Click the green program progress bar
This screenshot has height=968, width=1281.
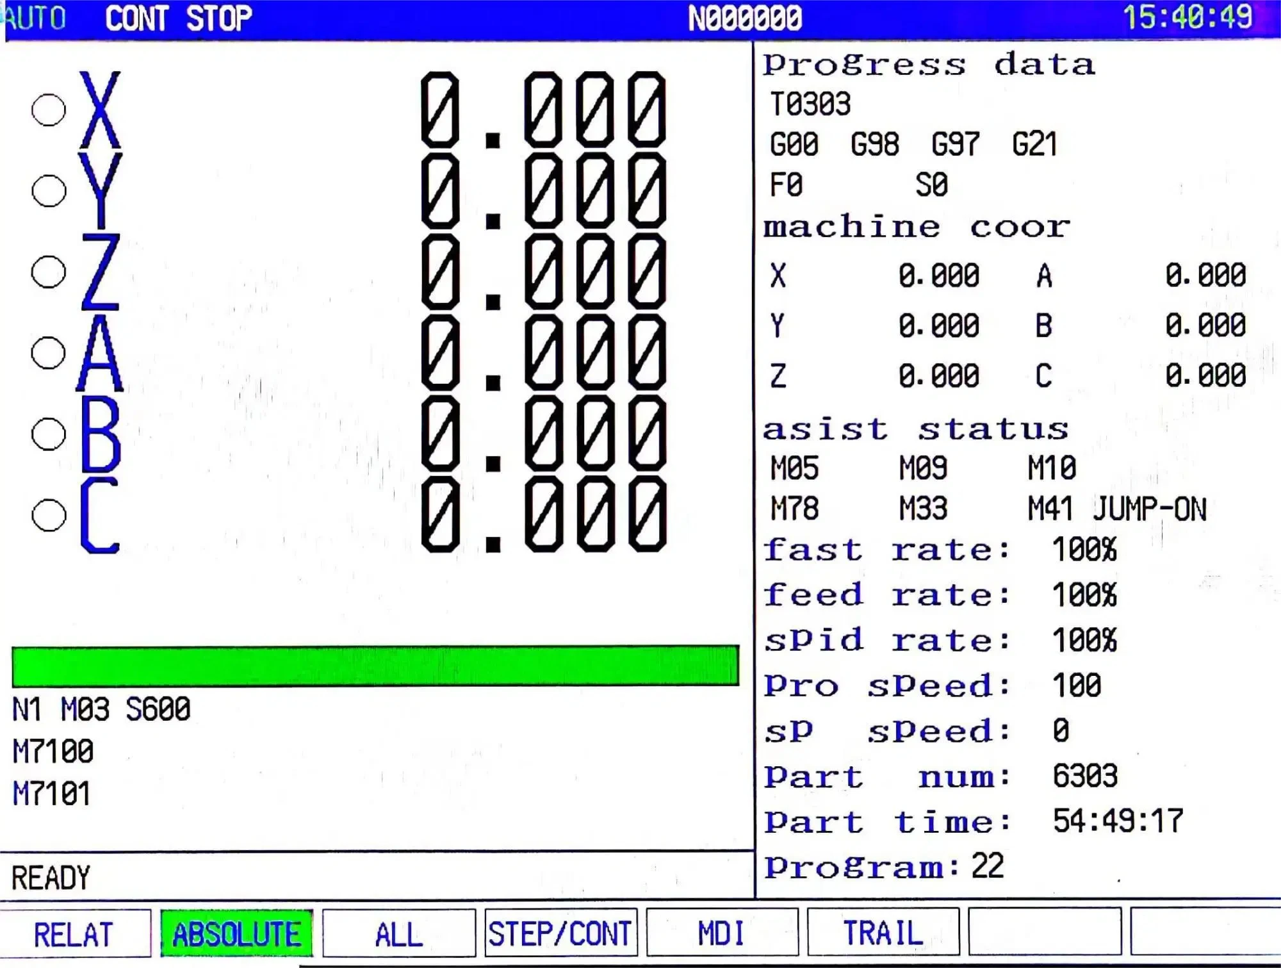(x=375, y=666)
